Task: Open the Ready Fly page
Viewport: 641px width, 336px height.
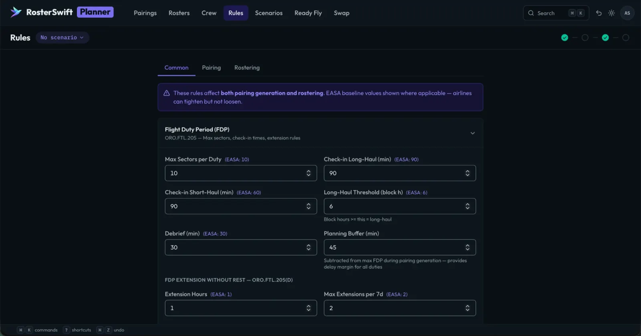Action: (308, 13)
